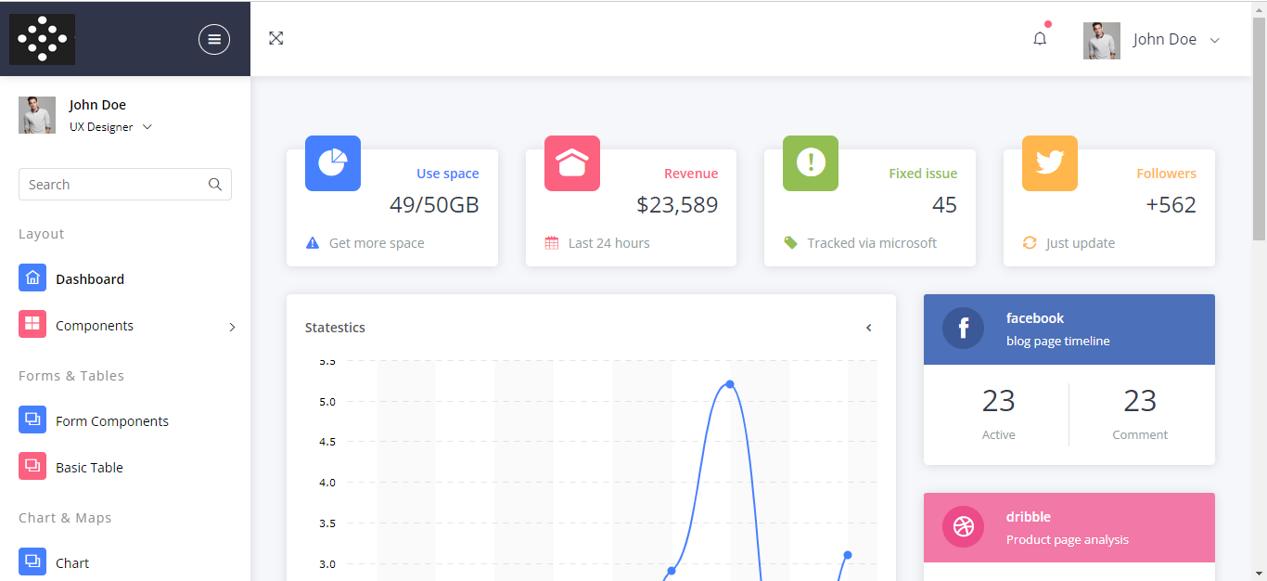Viewport: 1267px width, 581px height.
Task: Open the Form Components menu item
Action: click(x=112, y=421)
